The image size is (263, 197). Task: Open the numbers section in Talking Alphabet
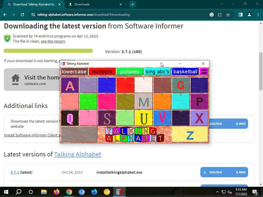point(102,72)
